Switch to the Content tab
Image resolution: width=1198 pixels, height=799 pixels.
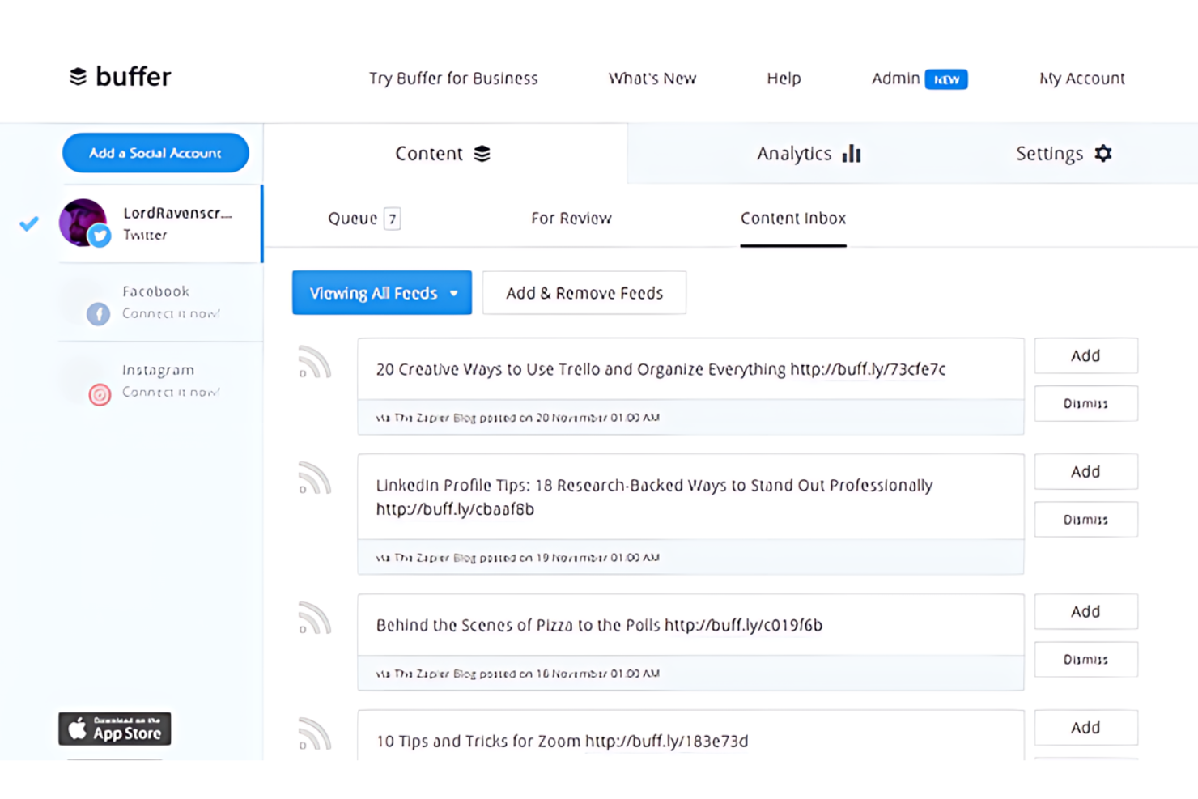click(445, 154)
